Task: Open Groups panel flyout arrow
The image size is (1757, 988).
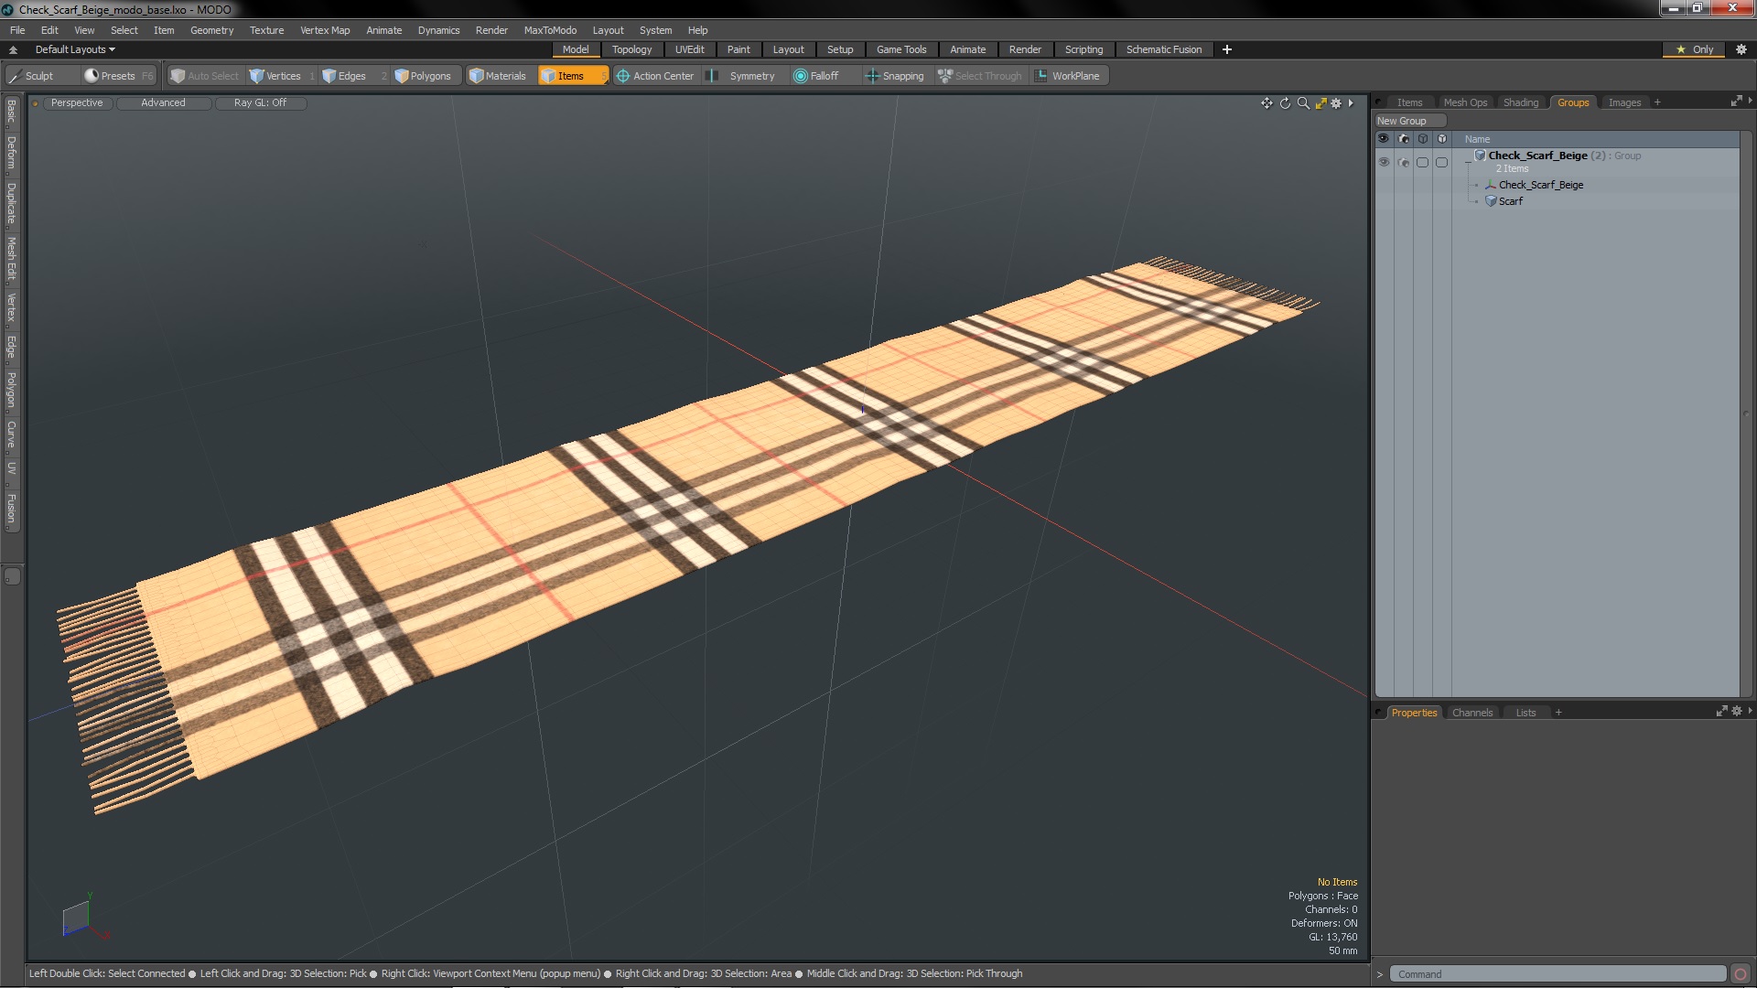Action: 1750,101
